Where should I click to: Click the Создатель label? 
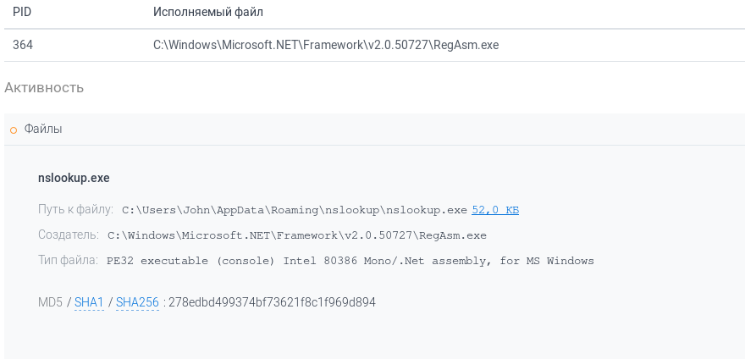pos(69,235)
